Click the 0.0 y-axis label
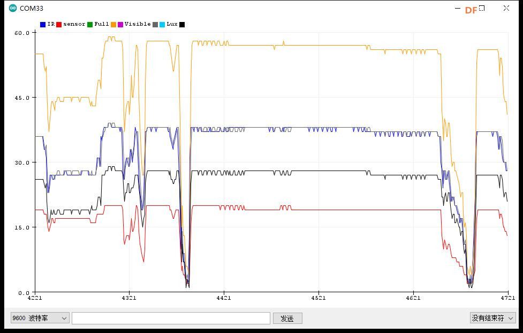 pos(24,293)
